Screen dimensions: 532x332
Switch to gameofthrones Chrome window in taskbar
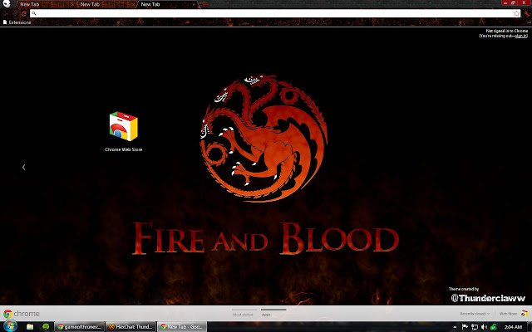click(x=80, y=327)
